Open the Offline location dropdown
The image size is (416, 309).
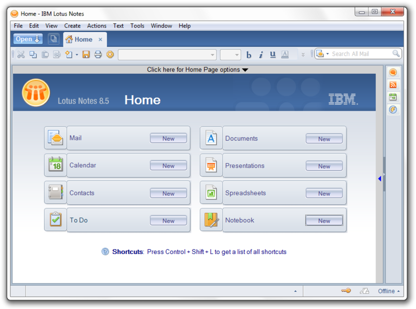[388, 291]
